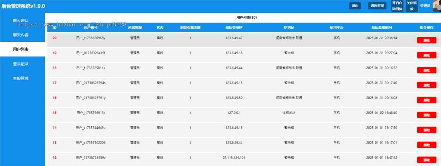
Task: Click the 后台管理系统v1.0.0 title
Action: click(x=23, y=6)
